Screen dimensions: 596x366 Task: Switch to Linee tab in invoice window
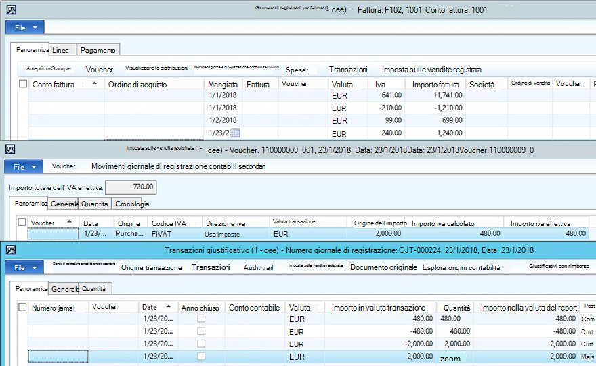click(63, 50)
